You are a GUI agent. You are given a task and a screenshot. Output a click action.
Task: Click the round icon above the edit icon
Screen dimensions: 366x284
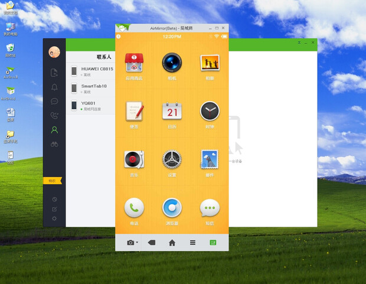[x=54, y=199]
